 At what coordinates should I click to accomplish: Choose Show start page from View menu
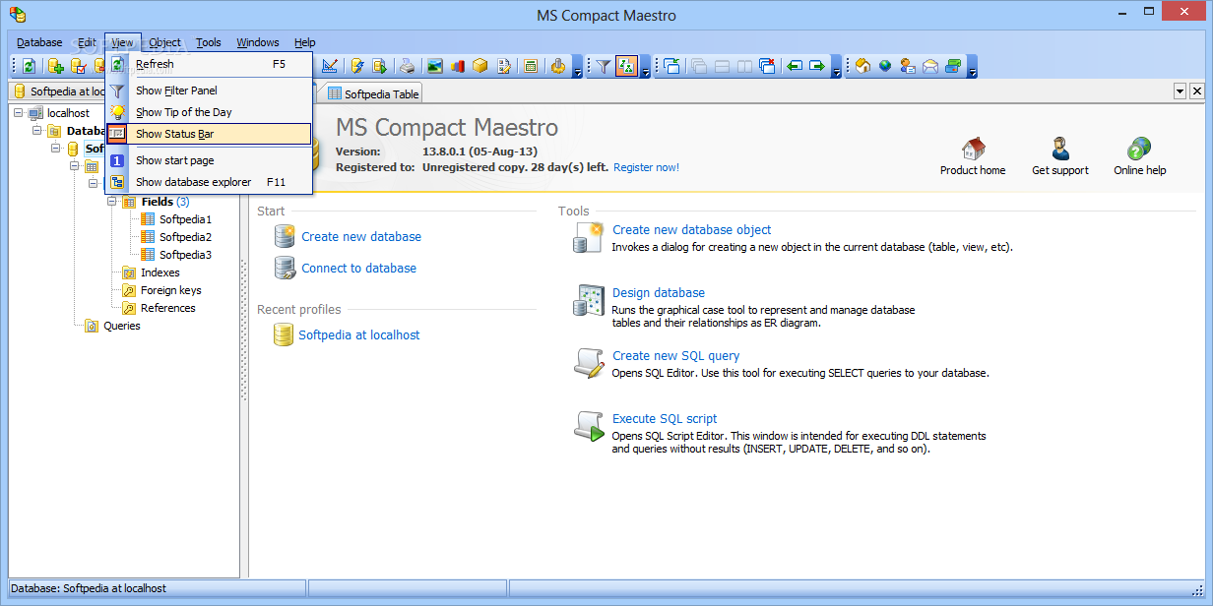tap(209, 160)
